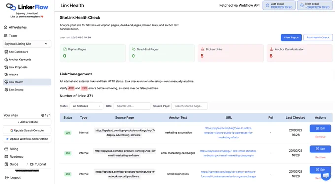Click the Tutorial camera icon

point(32,164)
